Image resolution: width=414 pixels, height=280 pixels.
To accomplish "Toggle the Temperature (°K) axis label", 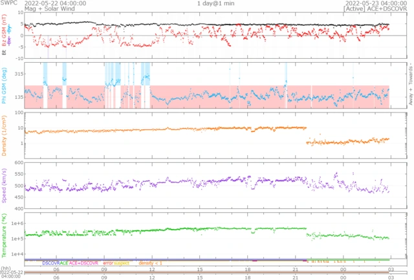I will (x=4, y=235).
